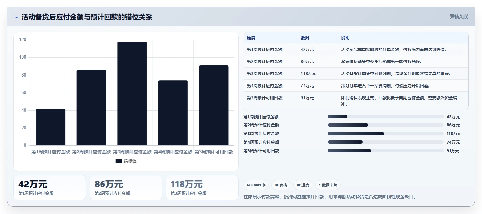
Task: Click the chart bar for 第2周预计应付金额
Action: click(91, 108)
